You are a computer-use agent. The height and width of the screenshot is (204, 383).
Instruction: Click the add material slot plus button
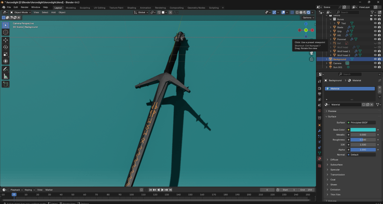tap(380, 88)
